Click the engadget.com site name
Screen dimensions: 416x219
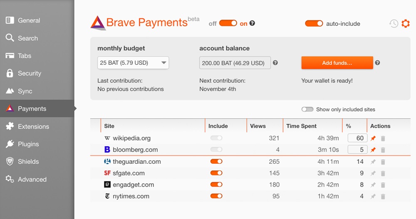pos(134,185)
